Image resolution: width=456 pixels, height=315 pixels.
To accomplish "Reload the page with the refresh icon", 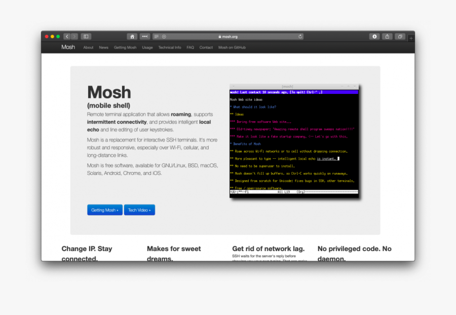I will 300,37.
